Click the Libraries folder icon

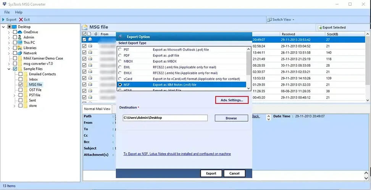pos(19,48)
